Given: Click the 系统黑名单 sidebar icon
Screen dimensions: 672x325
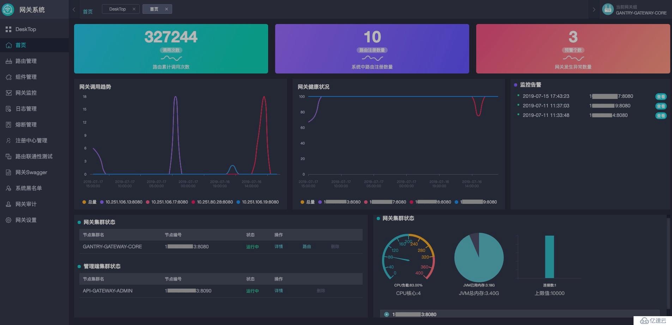Looking at the screenshot, I should [9, 188].
